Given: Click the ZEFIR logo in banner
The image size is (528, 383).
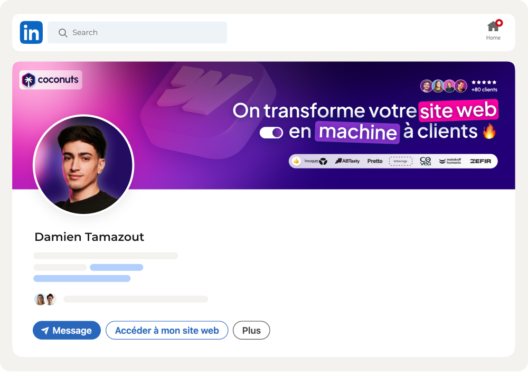Looking at the screenshot, I should [x=480, y=161].
